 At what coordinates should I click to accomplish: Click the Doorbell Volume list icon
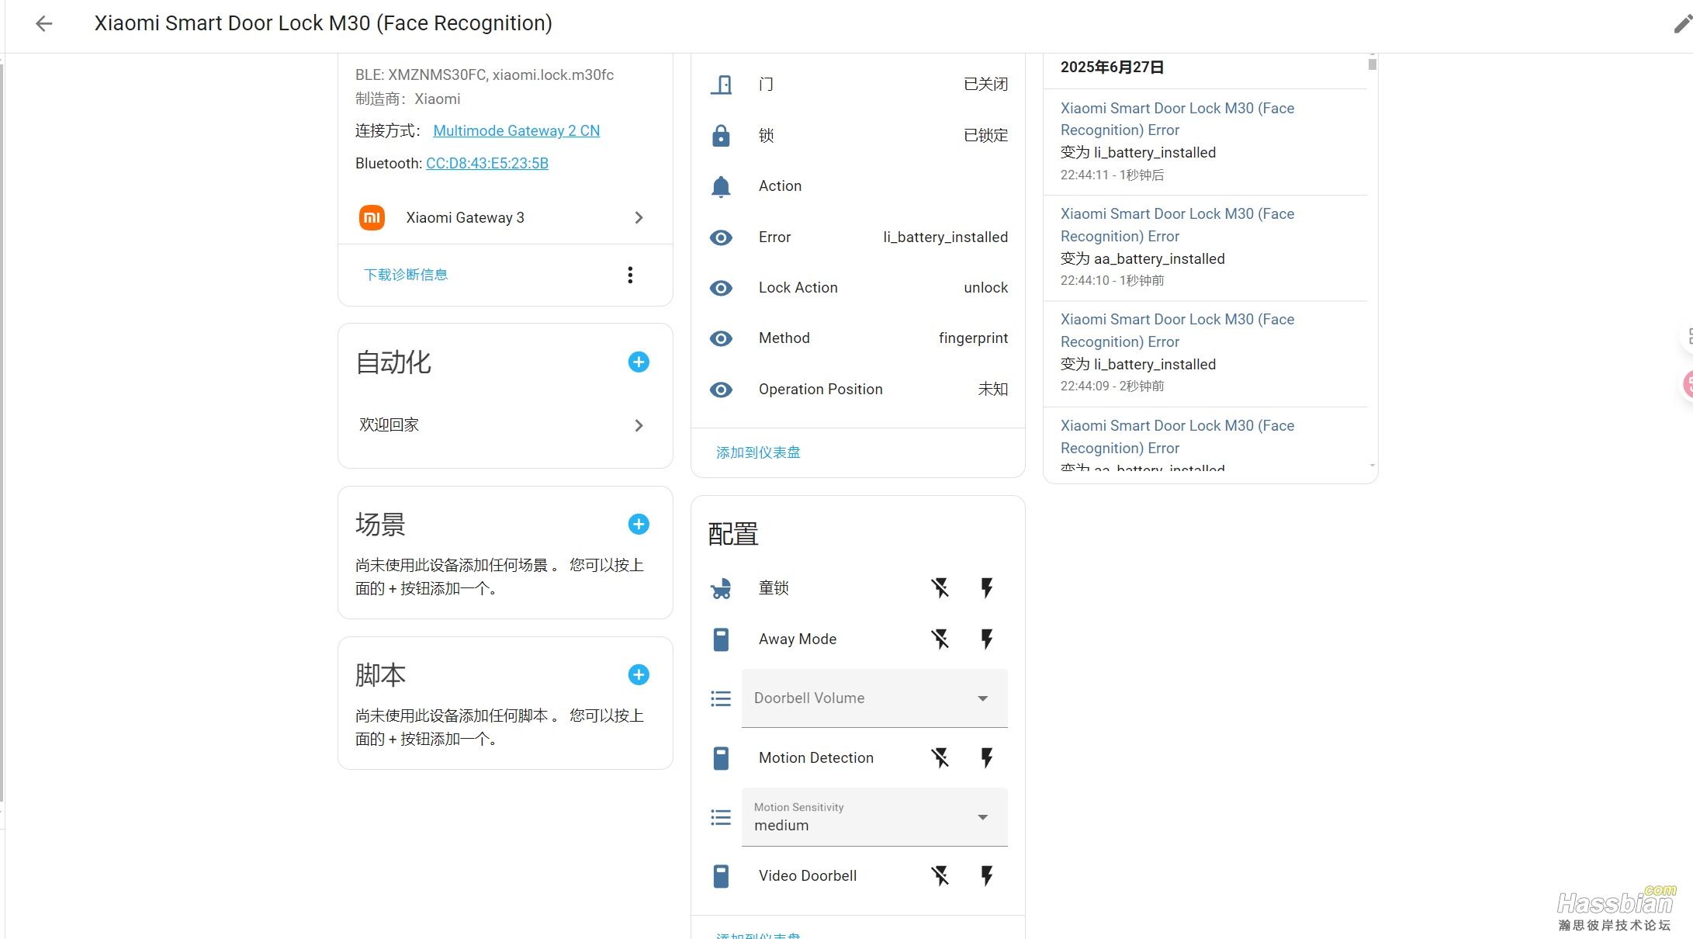click(721, 698)
